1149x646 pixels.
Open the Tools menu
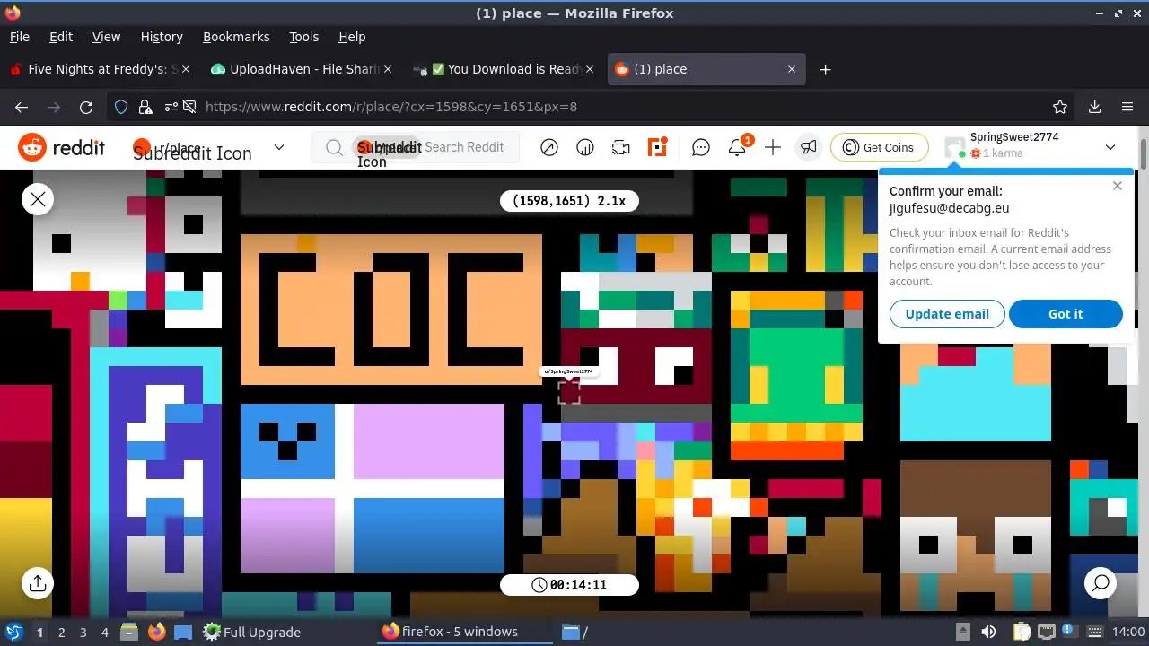(x=303, y=37)
